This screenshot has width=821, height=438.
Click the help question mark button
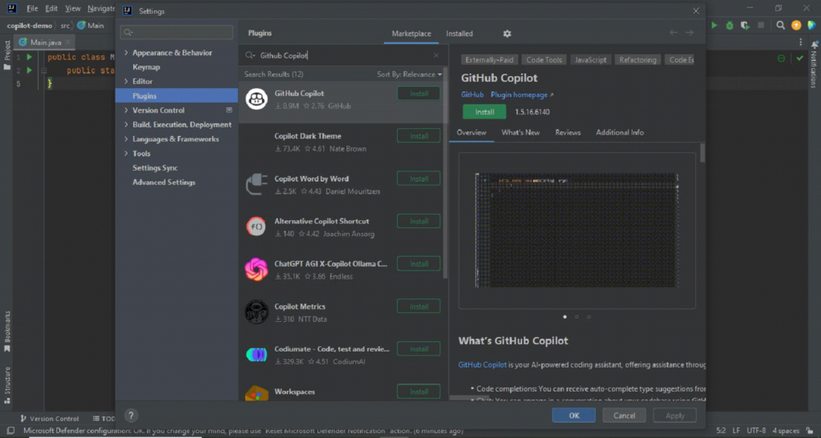coord(131,416)
